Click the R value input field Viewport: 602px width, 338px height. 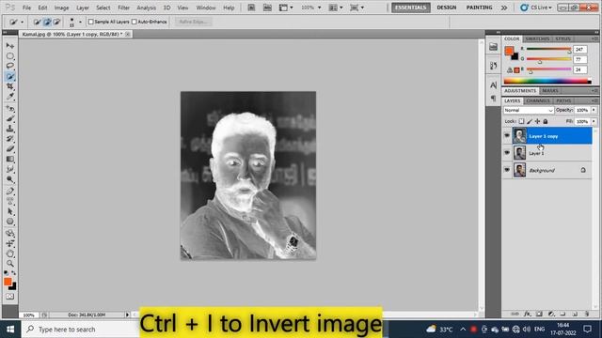(x=579, y=50)
